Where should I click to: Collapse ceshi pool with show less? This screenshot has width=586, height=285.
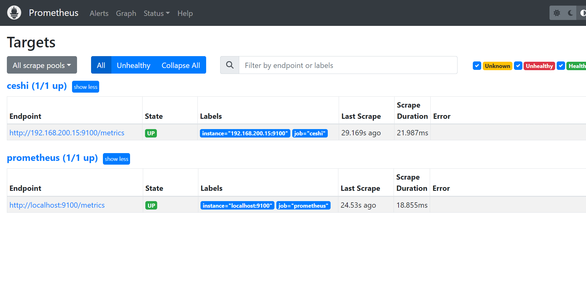pyautogui.click(x=85, y=87)
